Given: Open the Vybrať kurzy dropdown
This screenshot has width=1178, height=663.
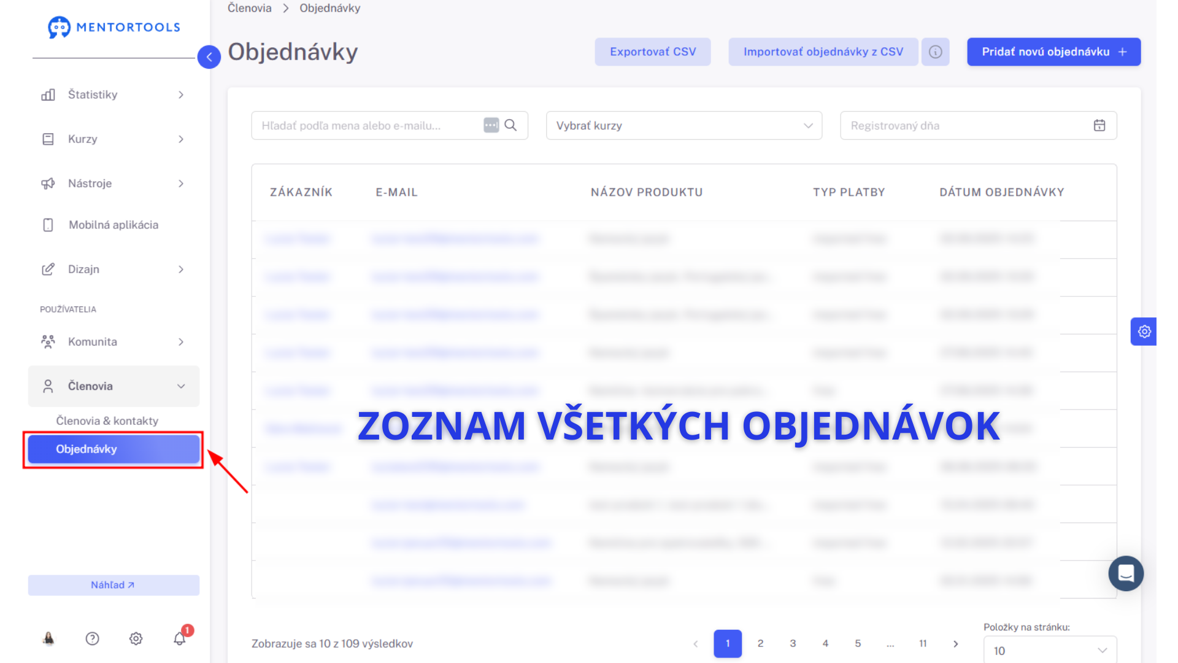Looking at the screenshot, I should [x=683, y=125].
